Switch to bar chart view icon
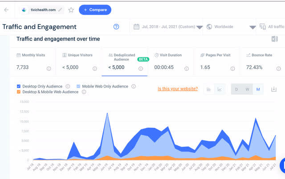285x179 pixels. click(x=209, y=89)
